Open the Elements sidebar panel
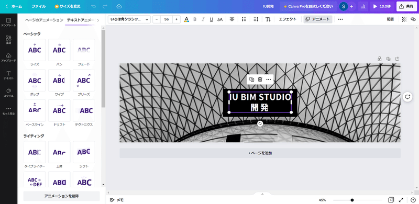 click(8, 40)
